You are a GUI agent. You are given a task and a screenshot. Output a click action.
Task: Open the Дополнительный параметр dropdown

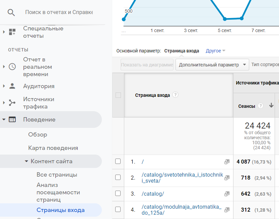pos(212,65)
